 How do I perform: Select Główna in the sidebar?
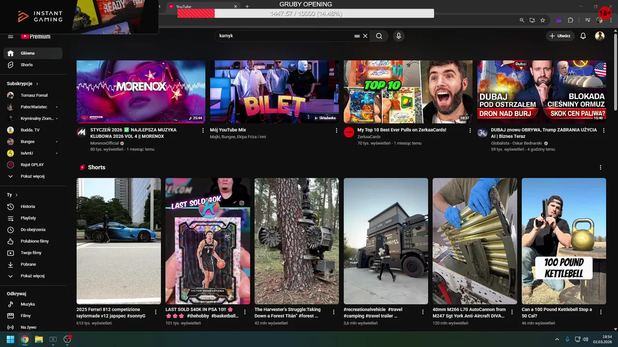[33, 53]
